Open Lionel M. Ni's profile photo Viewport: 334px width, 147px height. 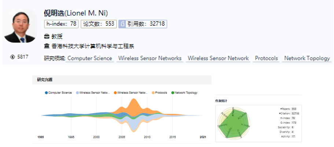click(x=21, y=27)
